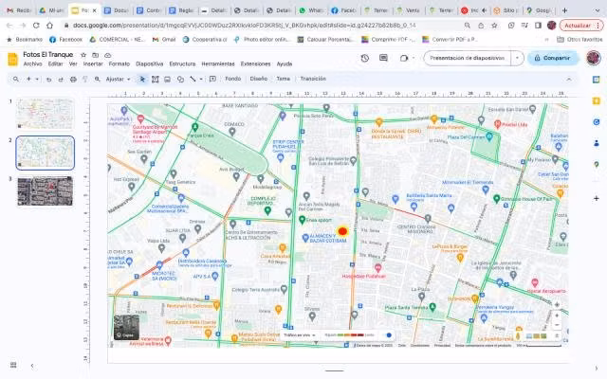
Task: Select slide 1 thumbnail
Action: (45, 114)
